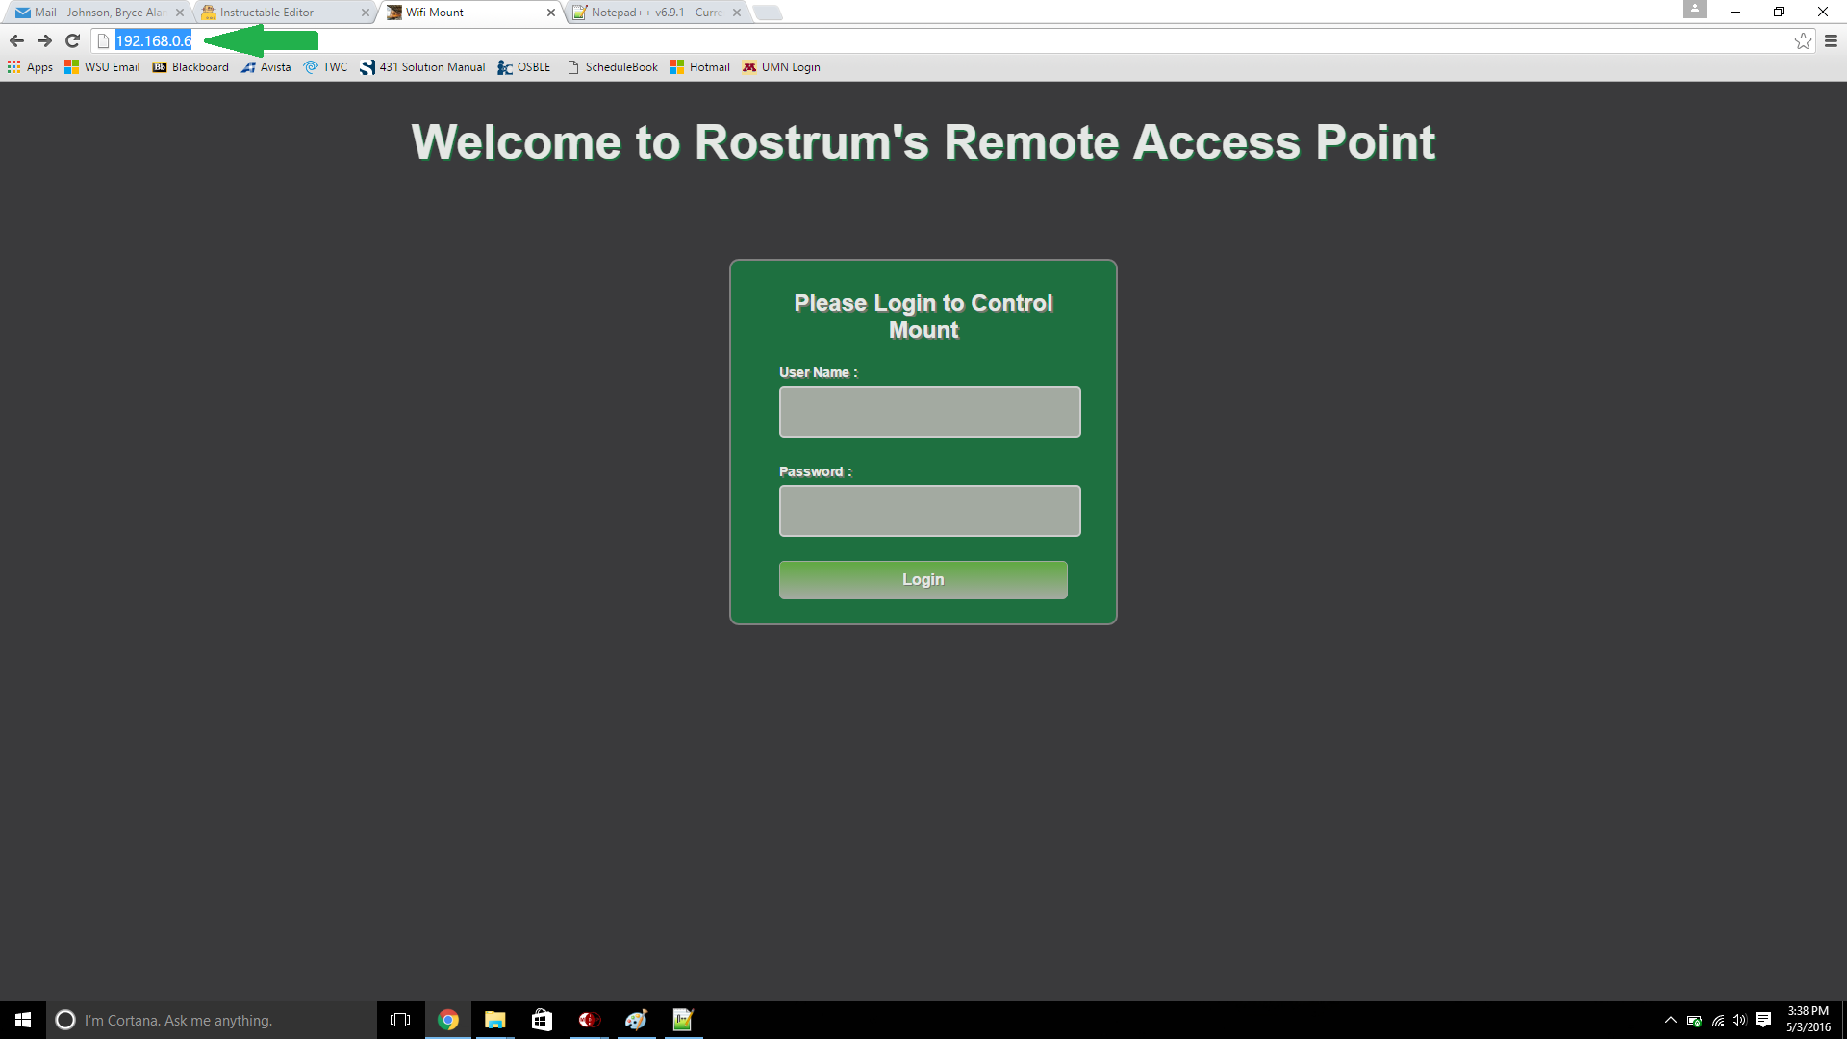Close the Instructable Editor tab
Screen dimensions: 1847x1039
[x=366, y=13]
